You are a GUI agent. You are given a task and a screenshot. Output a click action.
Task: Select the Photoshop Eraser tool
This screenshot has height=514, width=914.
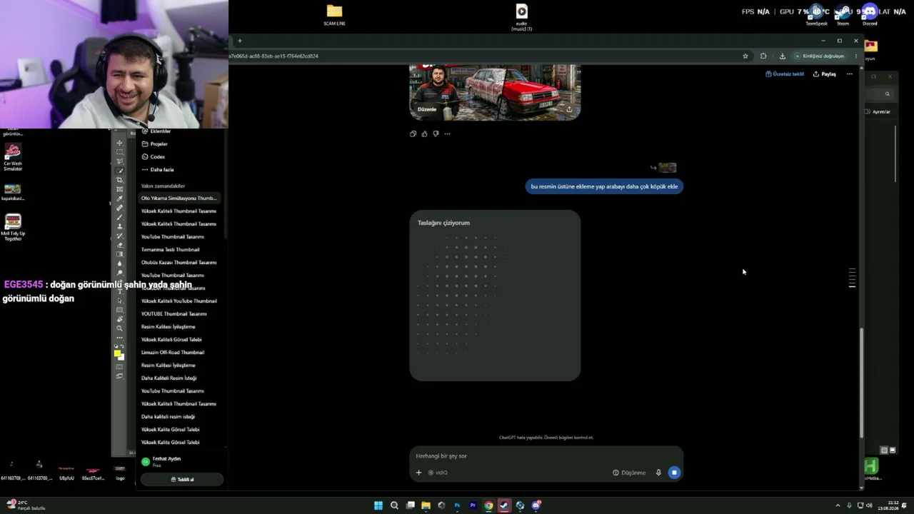coord(119,245)
